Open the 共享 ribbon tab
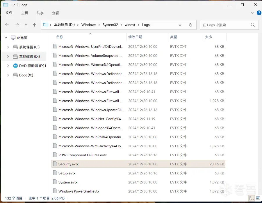Viewport: 262px width, 203px height. [40, 13]
